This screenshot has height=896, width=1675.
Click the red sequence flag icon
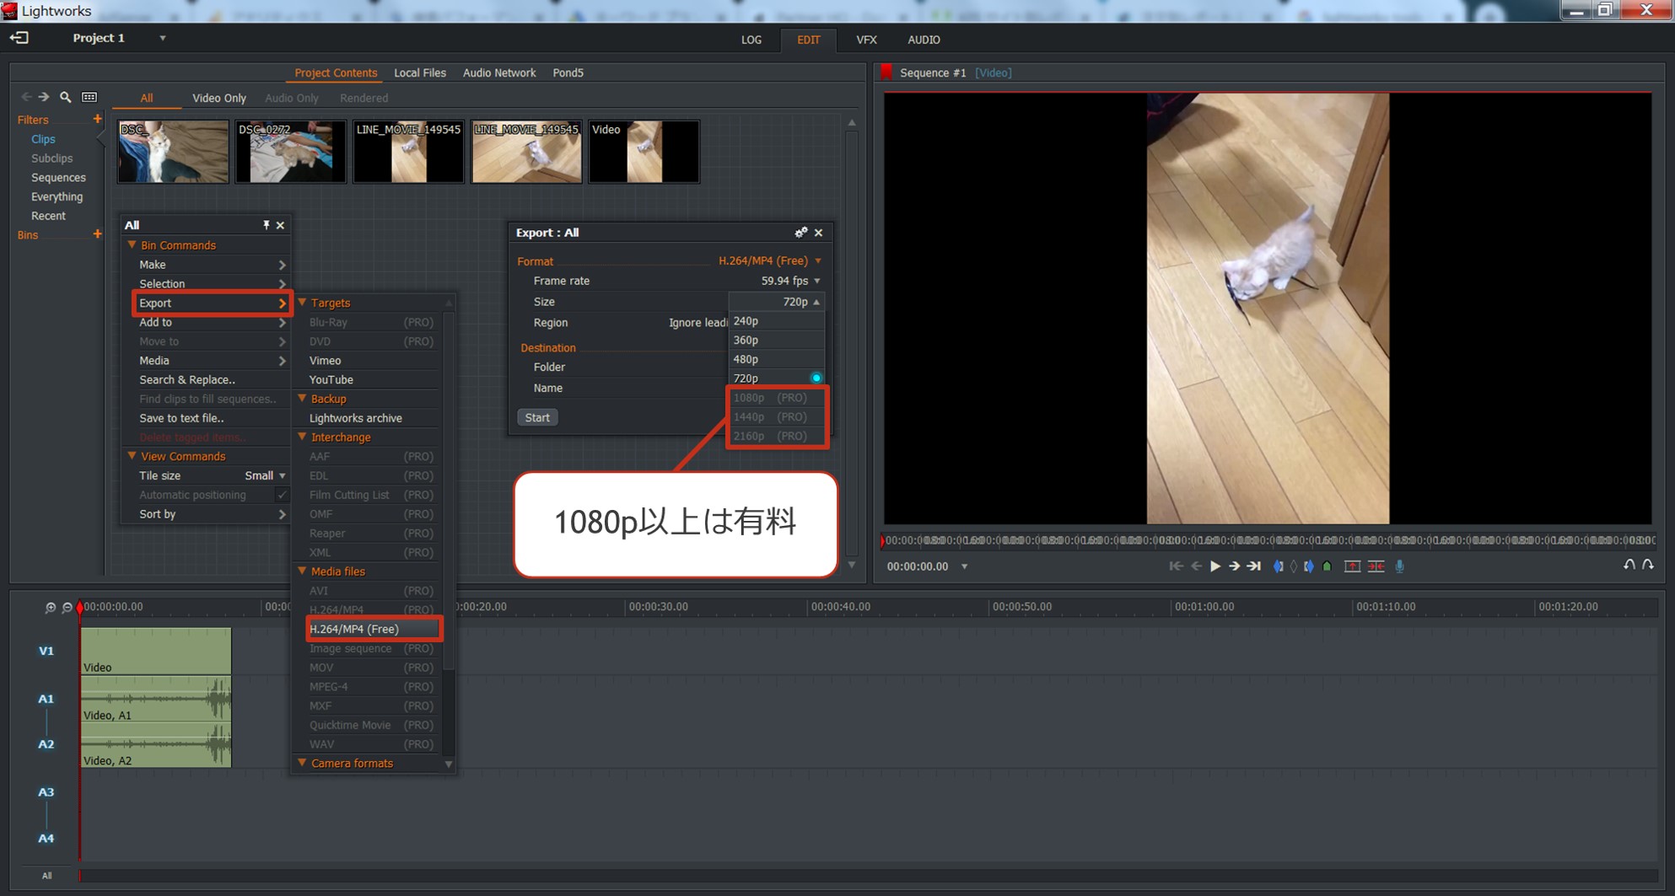point(886,72)
